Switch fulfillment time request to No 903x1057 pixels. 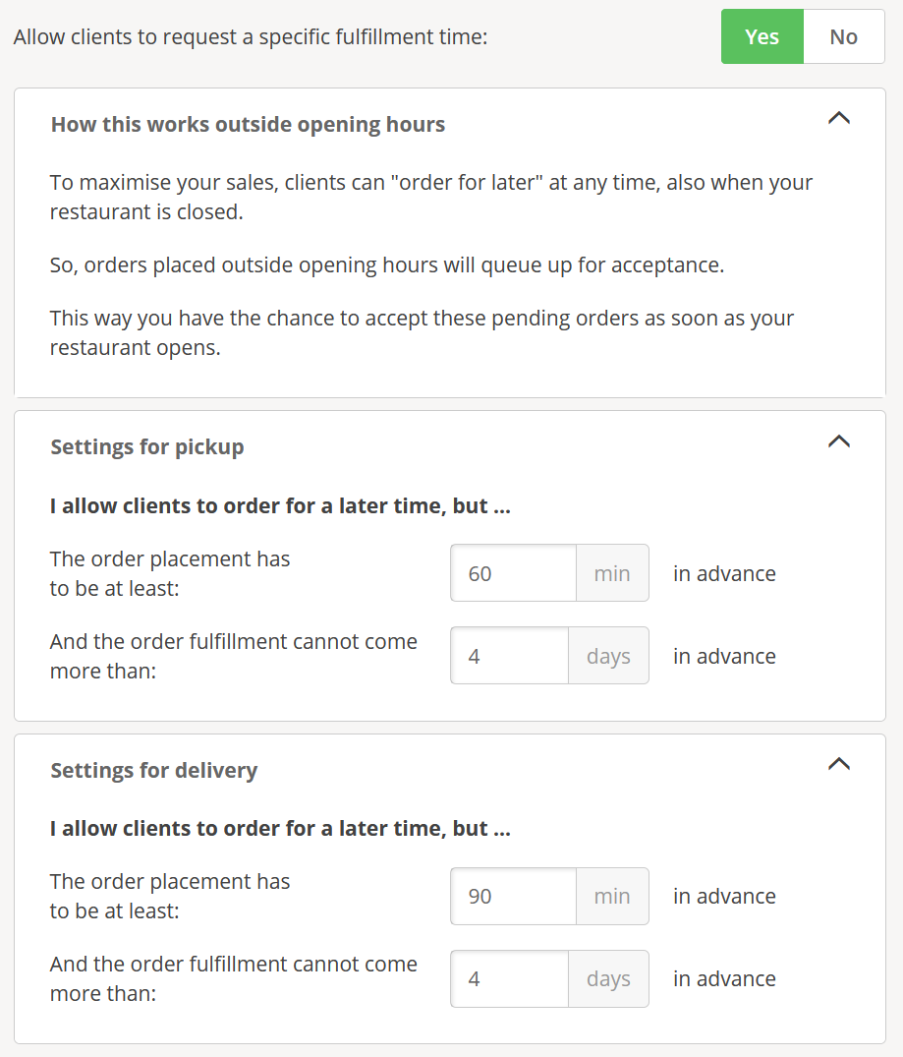click(x=843, y=37)
